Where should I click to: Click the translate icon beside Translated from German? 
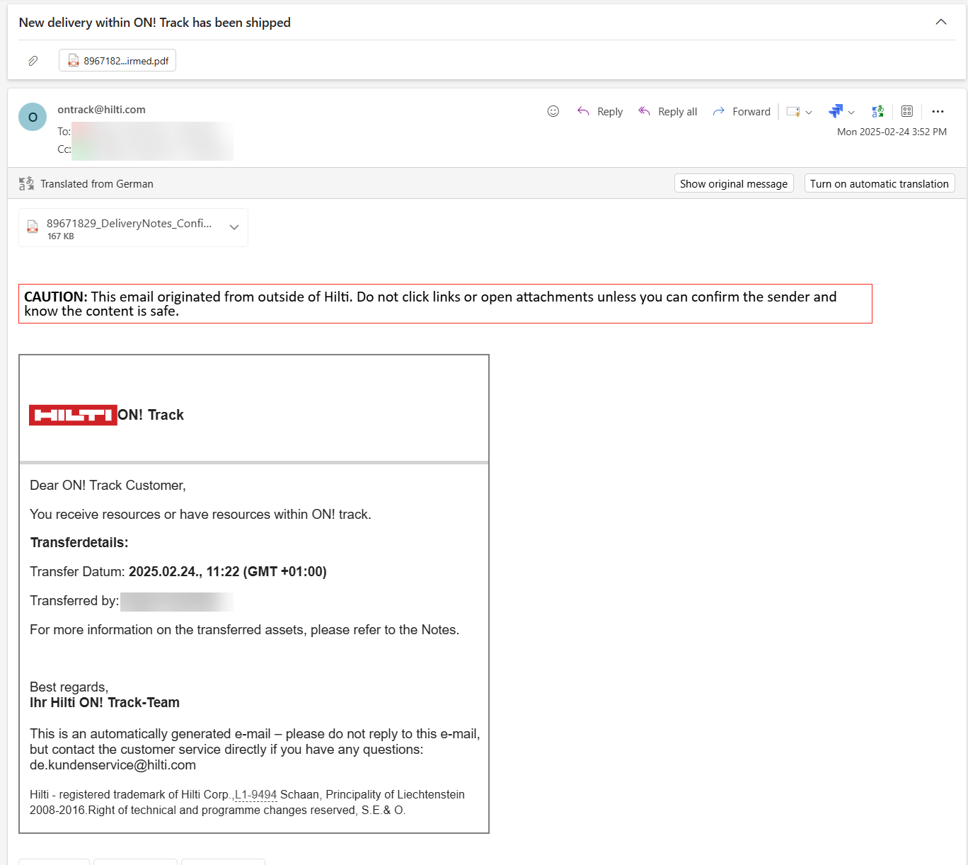[x=26, y=183]
